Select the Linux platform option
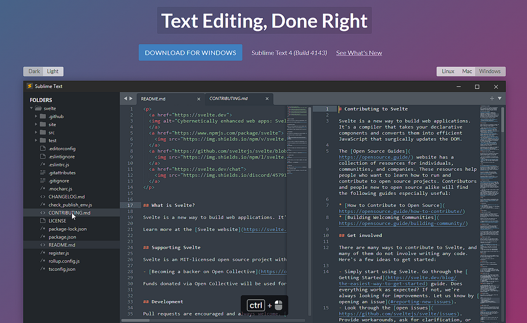Viewport: 527px width, 323px height. [x=448, y=71]
